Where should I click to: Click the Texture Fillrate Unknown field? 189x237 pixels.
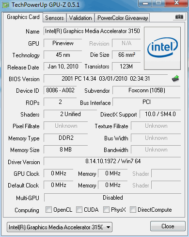[156, 126]
